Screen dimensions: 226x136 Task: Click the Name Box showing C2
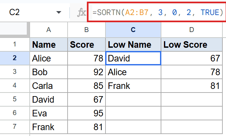pyautogui.click(x=14, y=12)
